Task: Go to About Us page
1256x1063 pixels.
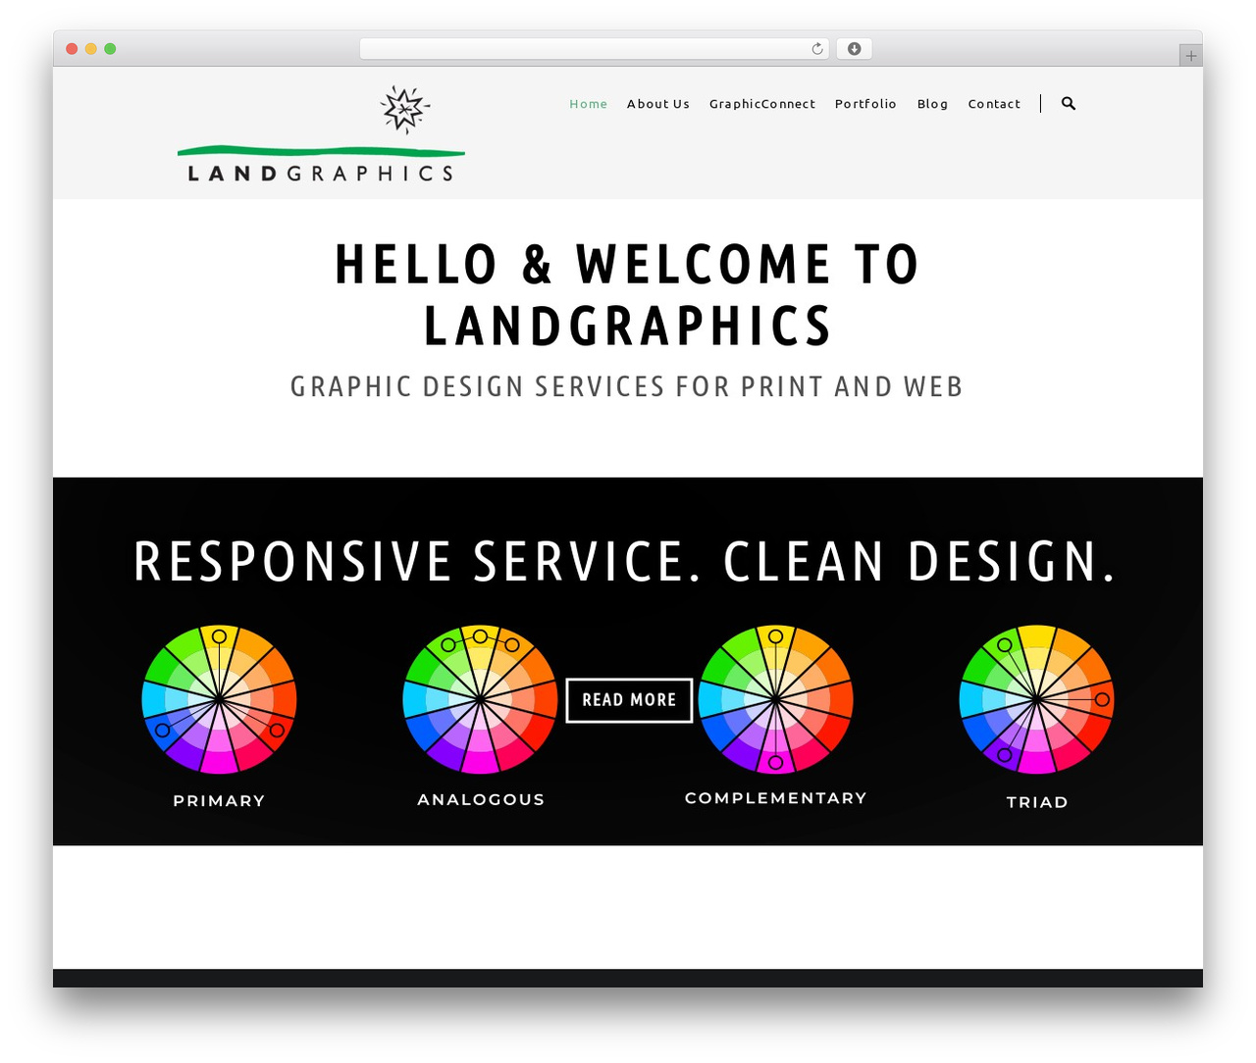Action: coord(658,104)
